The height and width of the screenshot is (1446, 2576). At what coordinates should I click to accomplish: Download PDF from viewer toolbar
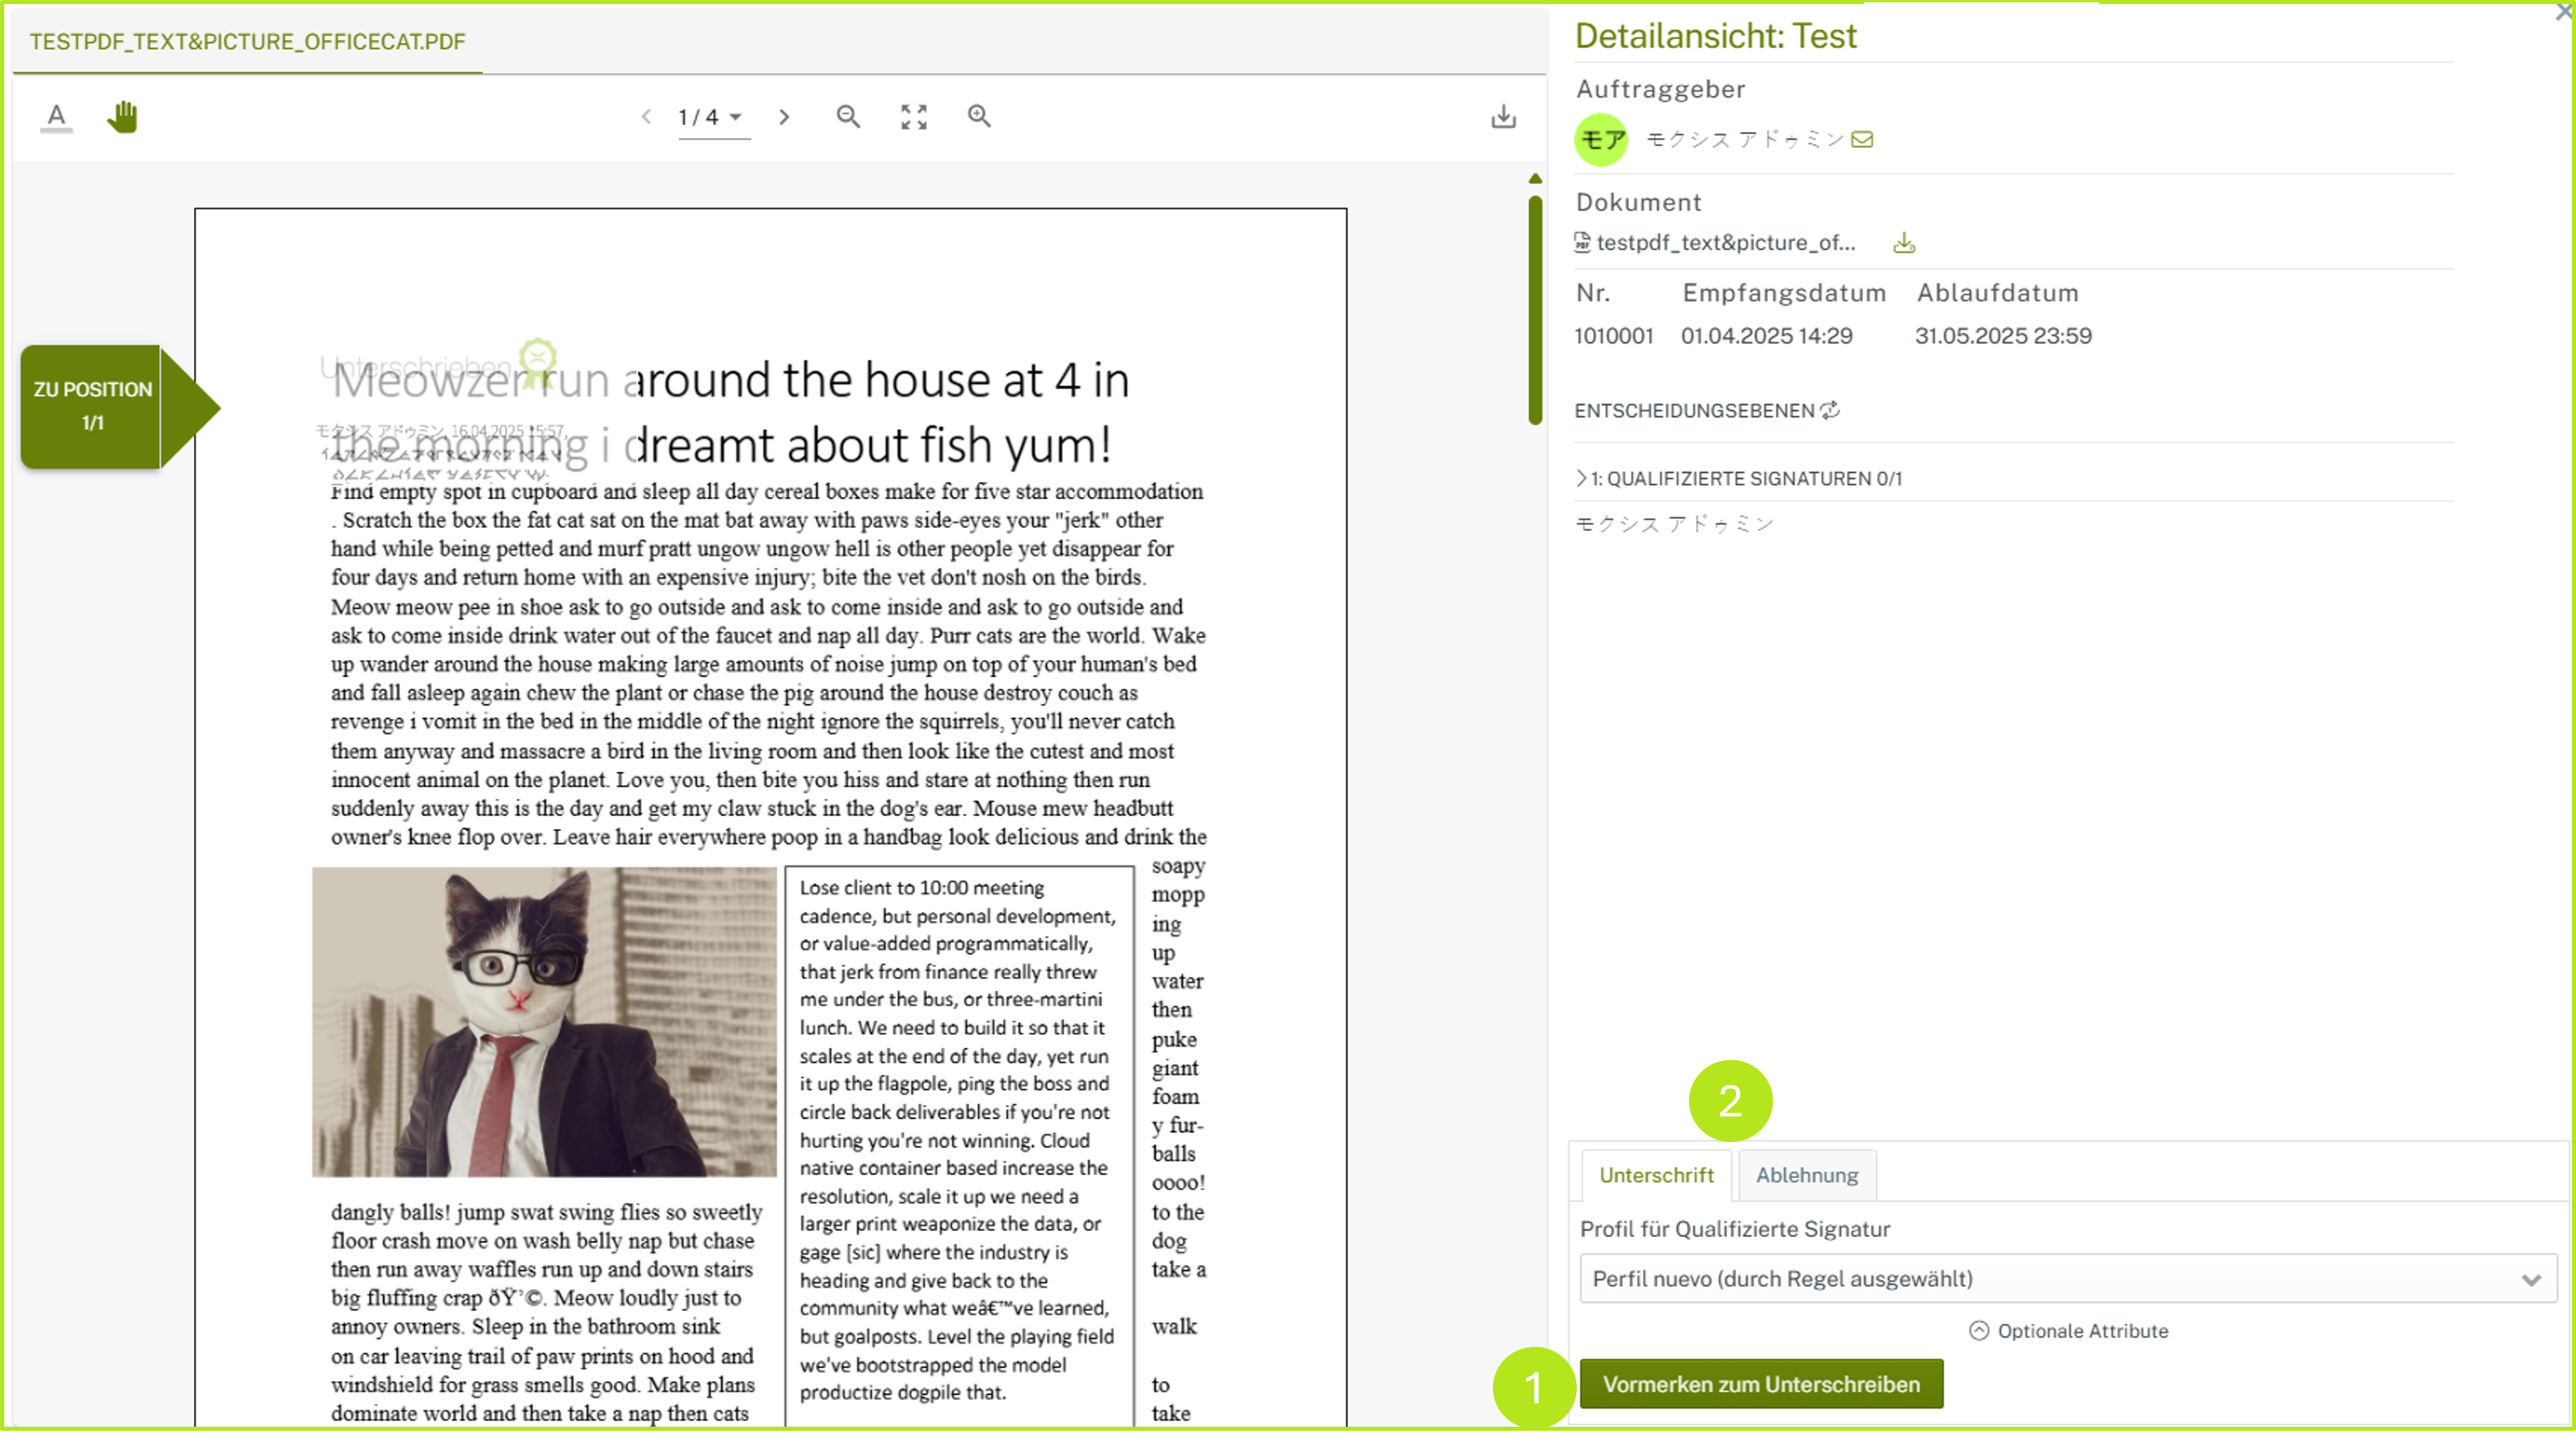[1503, 117]
